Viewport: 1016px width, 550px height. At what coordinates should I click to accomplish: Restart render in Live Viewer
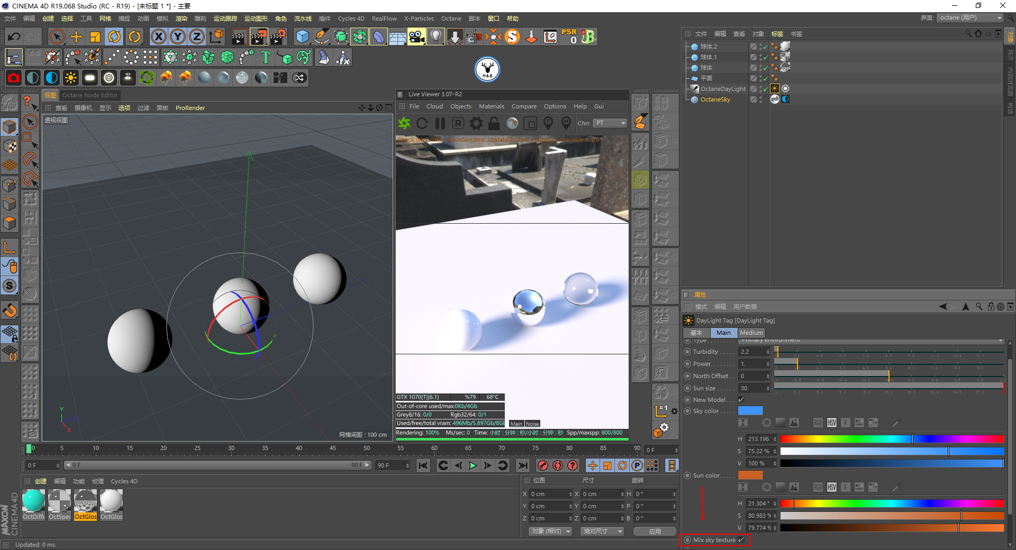tap(422, 123)
